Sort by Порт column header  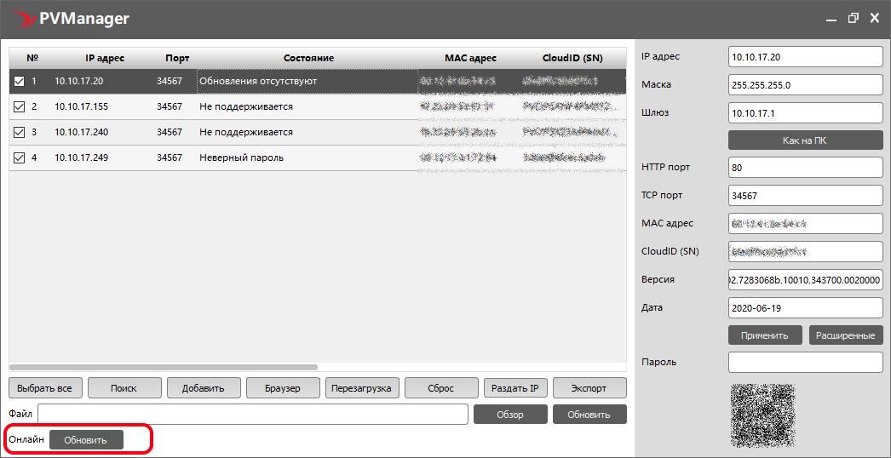pyautogui.click(x=177, y=58)
